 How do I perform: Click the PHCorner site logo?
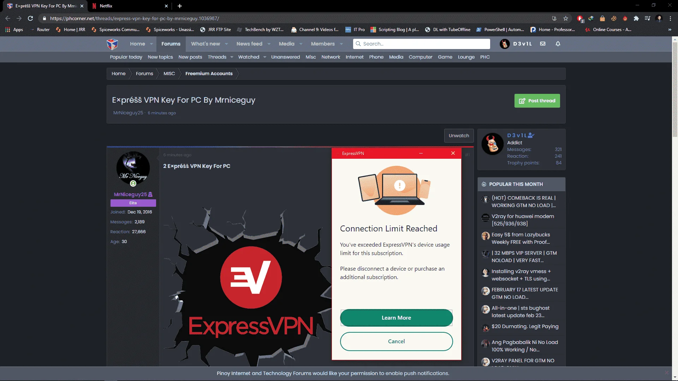pos(112,44)
